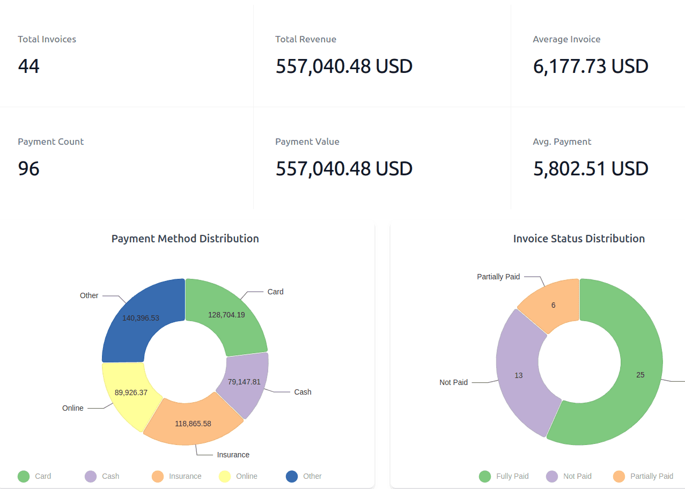
Task: Toggle Cash legend item in payment chart
Action: point(102,476)
